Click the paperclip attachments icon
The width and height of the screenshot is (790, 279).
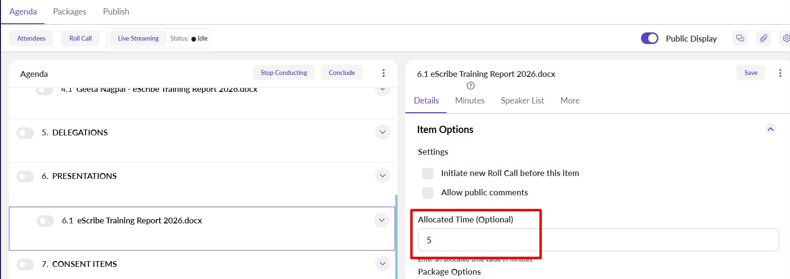(x=763, y=38)
